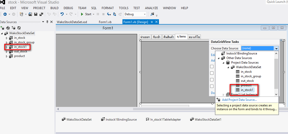Viewport: 288px width, 134px height.
Task: Select WakoStockDataSet1 component in tray
Action: 206,120
